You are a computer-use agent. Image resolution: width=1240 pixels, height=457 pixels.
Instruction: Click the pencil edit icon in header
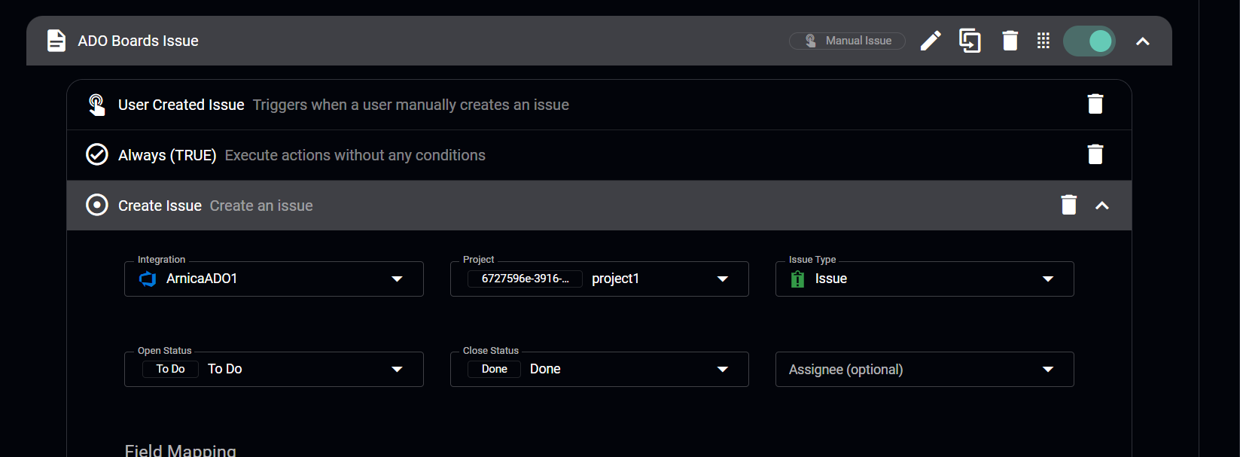coord(931,41)
